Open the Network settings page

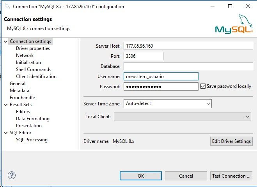25,55
